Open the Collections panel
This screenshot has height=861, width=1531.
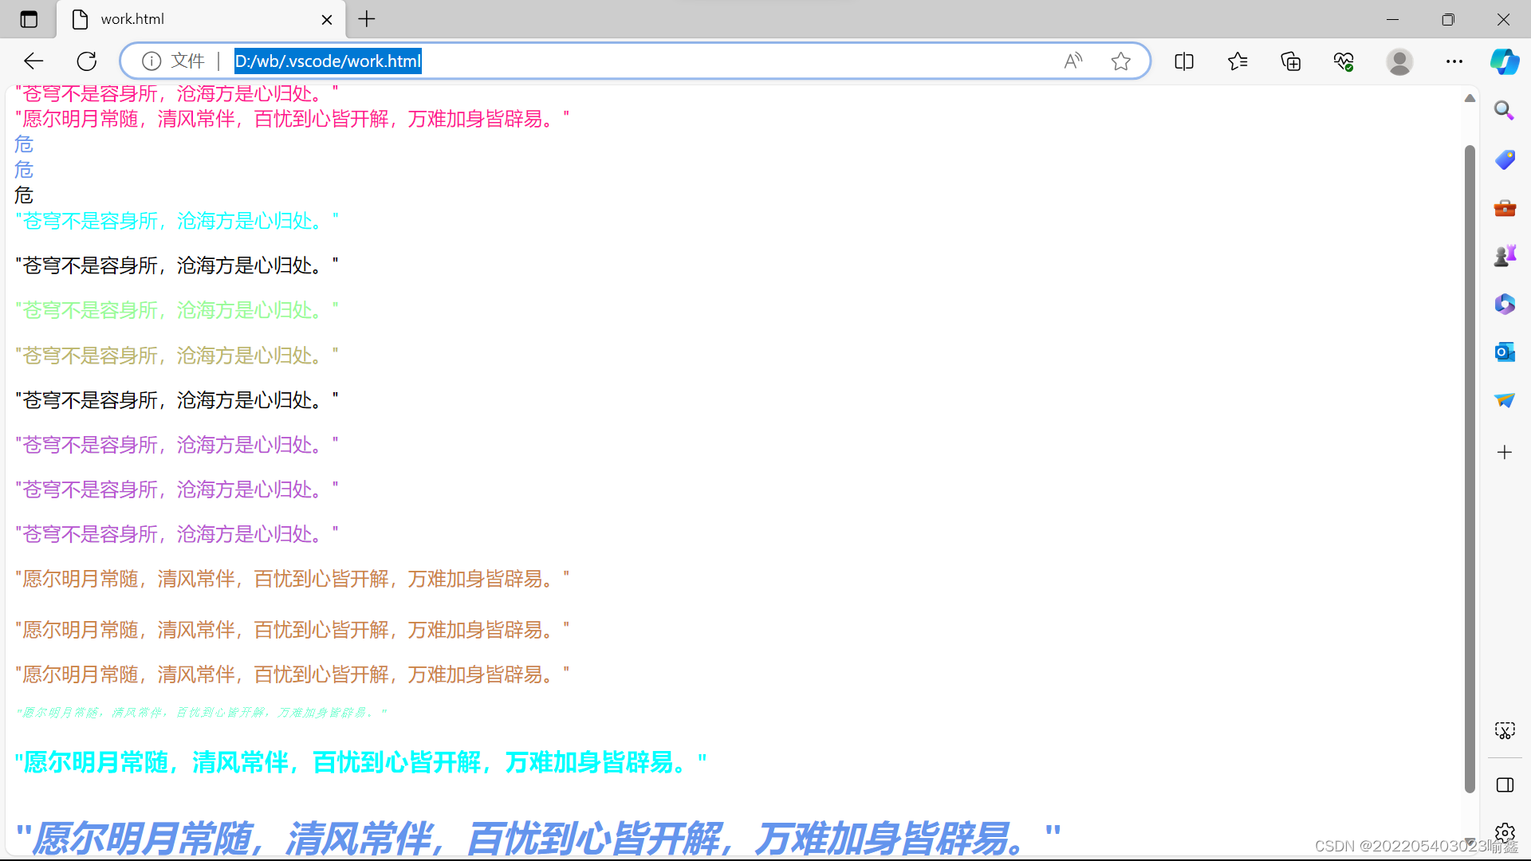pyautogui.click(x=1291, y=61)
